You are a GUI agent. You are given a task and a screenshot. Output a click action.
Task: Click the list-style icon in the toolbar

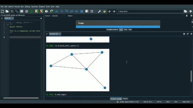(22, 11)
